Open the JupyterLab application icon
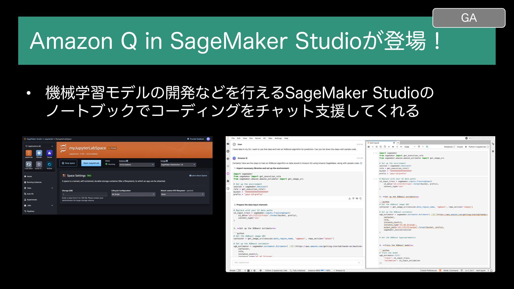The image size is (514, 289). [x=29, y=153]
